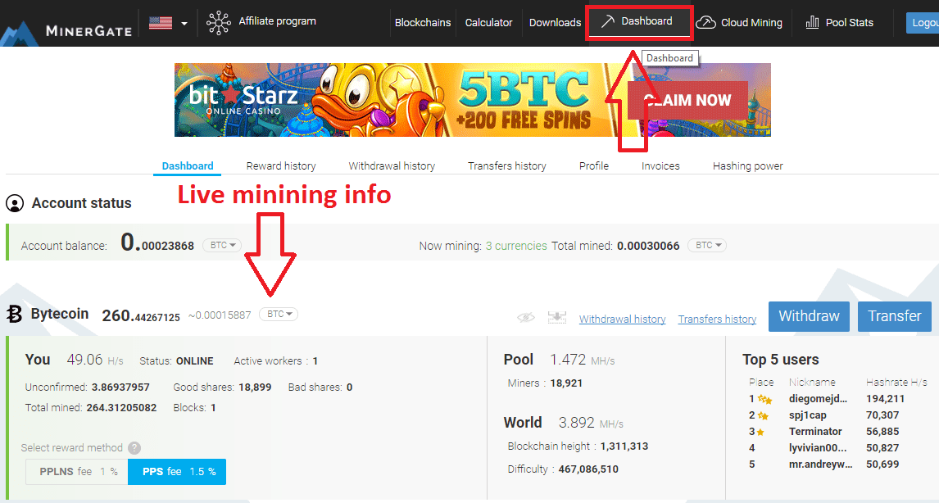Screen dimensions: 939x503
Task: Switch to the Transfers history tab
Action: [x=507, y=165]
